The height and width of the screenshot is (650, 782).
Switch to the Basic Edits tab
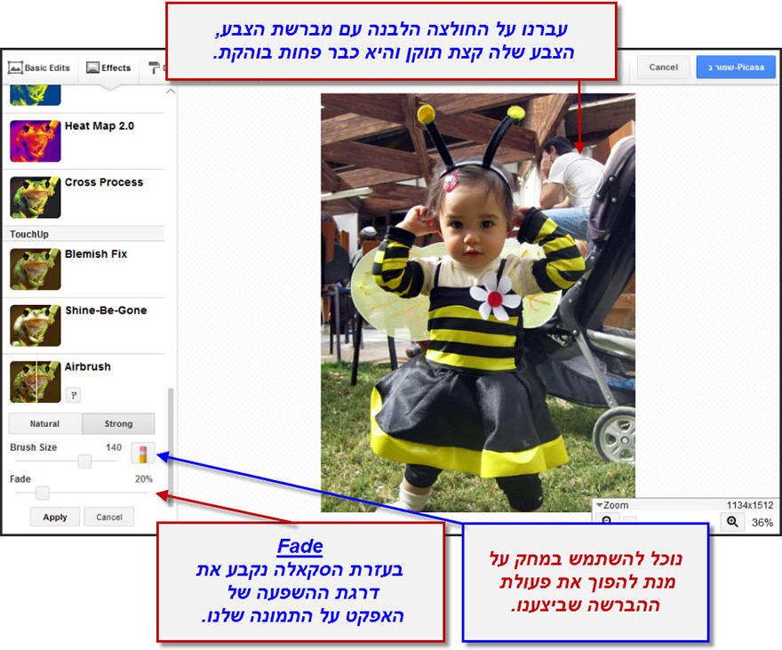pyautogui.click(x=40, y=67)
